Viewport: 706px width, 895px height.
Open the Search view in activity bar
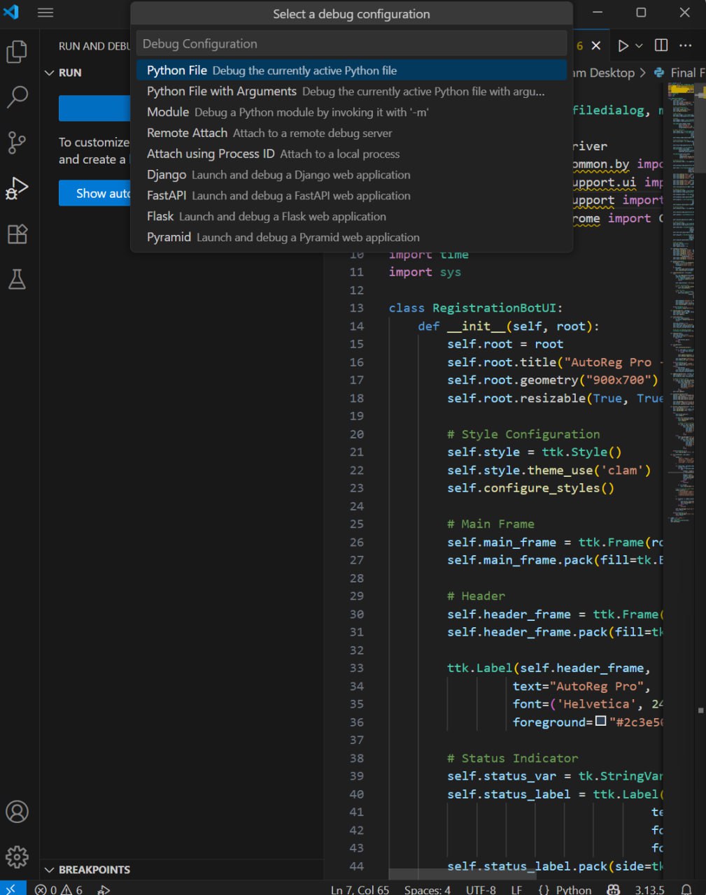coord(17,97)
